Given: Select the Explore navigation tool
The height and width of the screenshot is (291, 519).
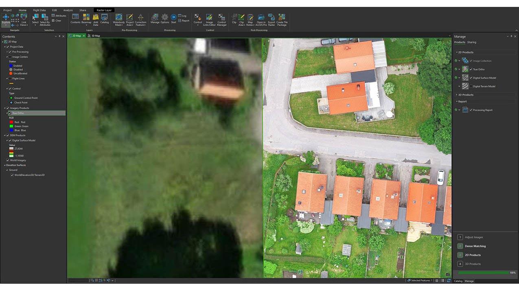Looking at the screenshot, I should pos(6,19).
